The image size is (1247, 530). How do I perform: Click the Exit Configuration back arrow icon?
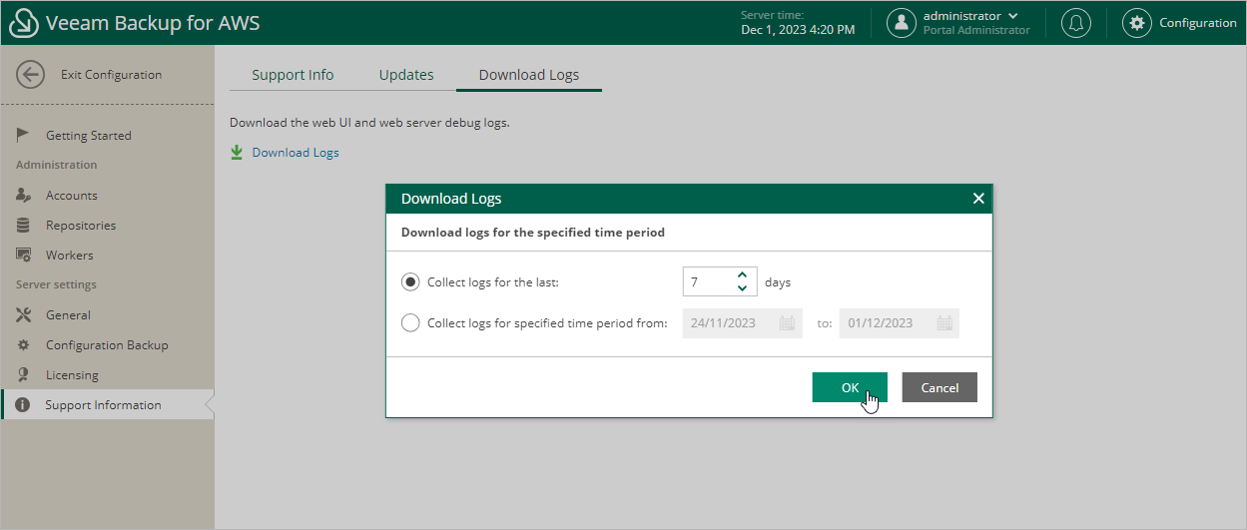point(31,75)
